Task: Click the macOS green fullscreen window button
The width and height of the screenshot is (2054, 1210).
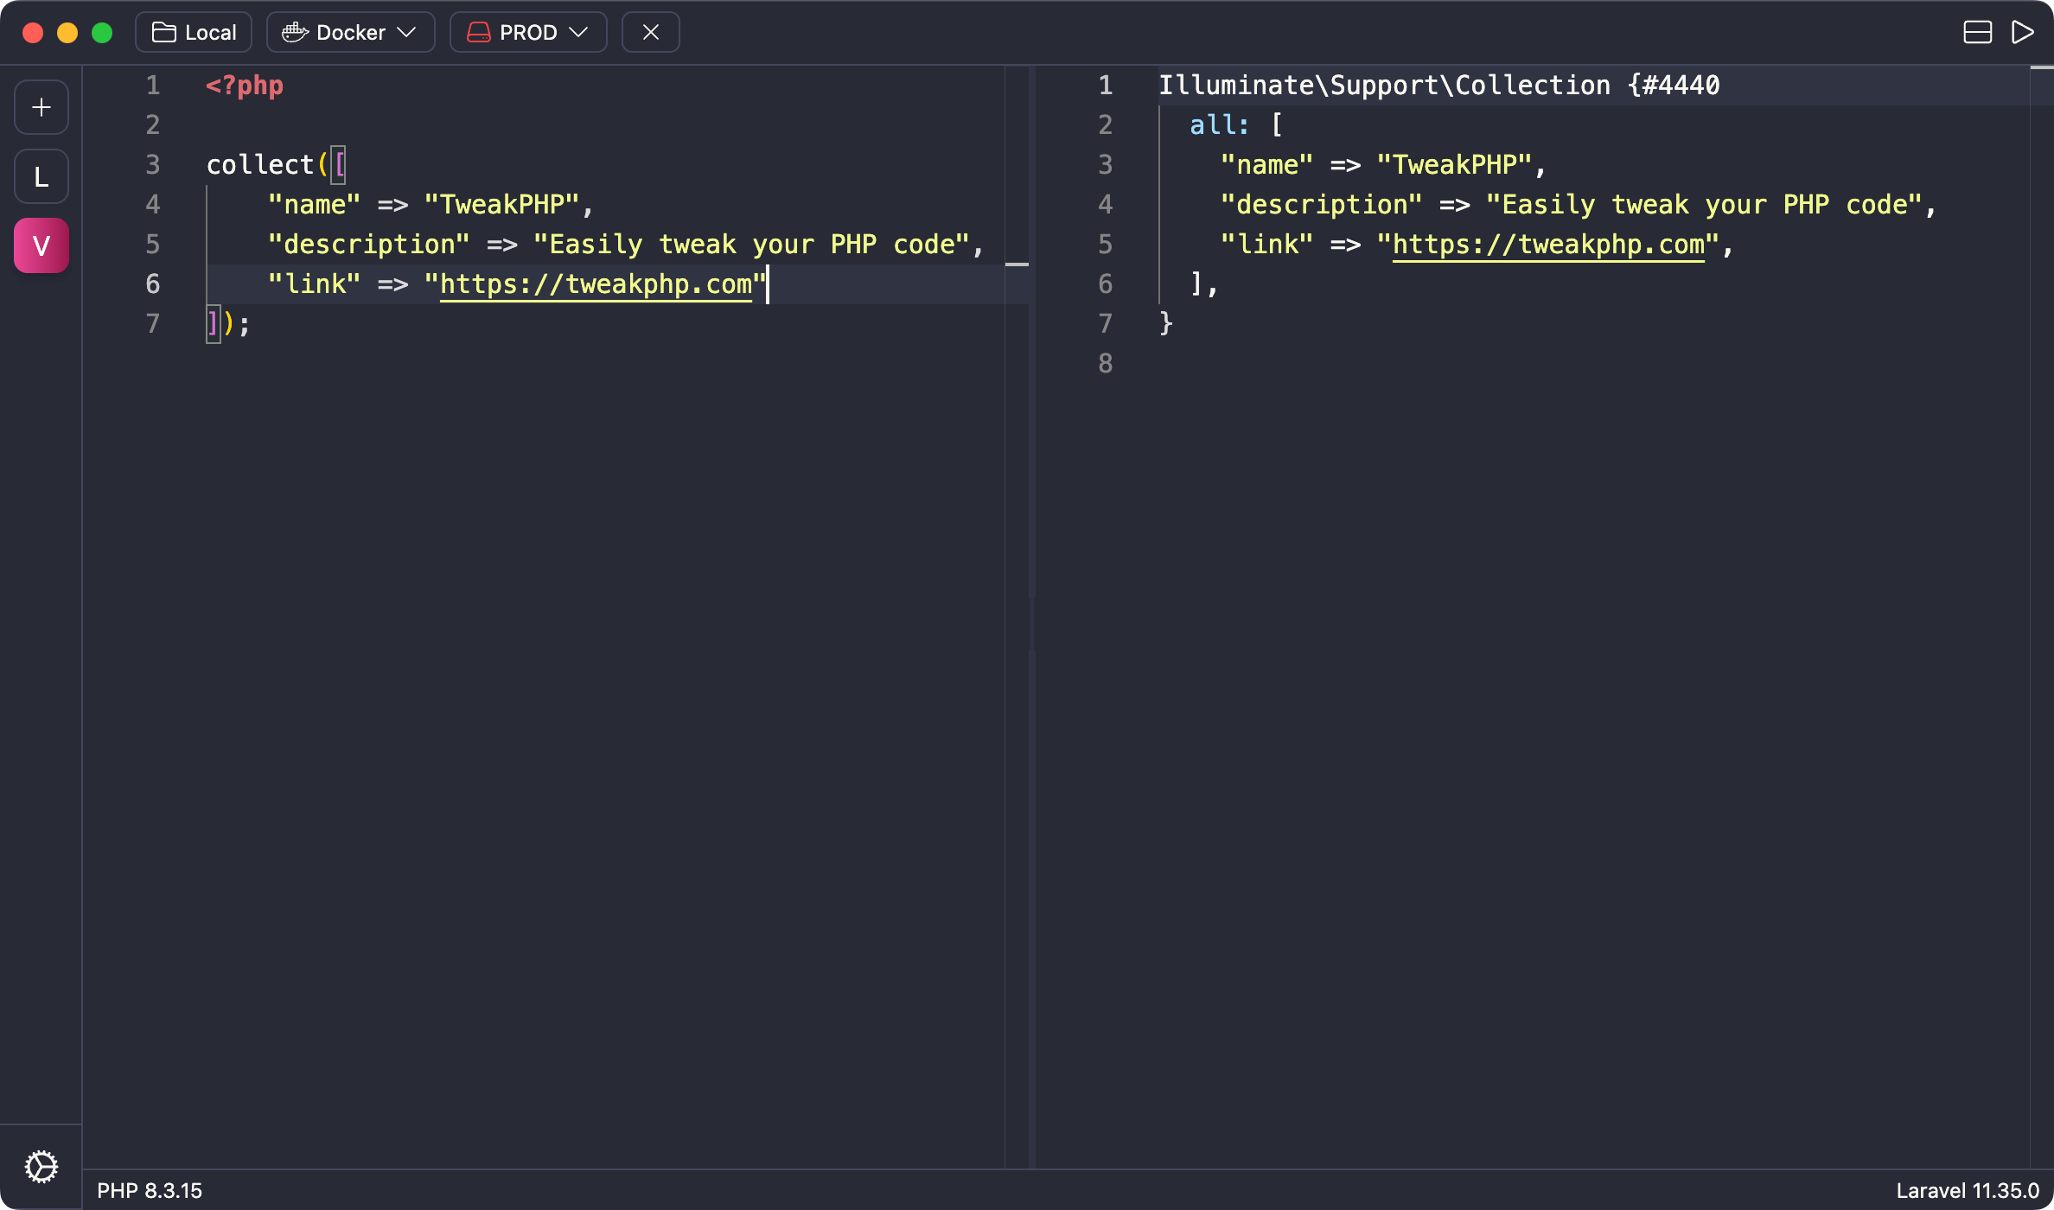Action: pyautogui.click(x=102, y=33)
